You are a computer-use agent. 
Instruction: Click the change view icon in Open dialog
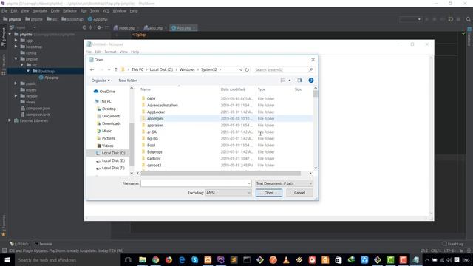click(x=283, y=81)
